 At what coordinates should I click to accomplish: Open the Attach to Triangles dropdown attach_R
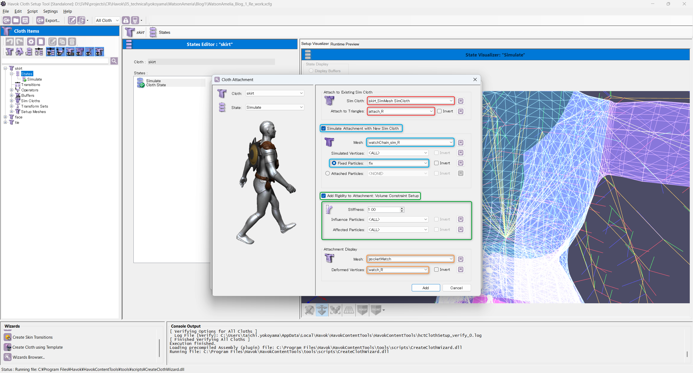click(x=401, y=111)
